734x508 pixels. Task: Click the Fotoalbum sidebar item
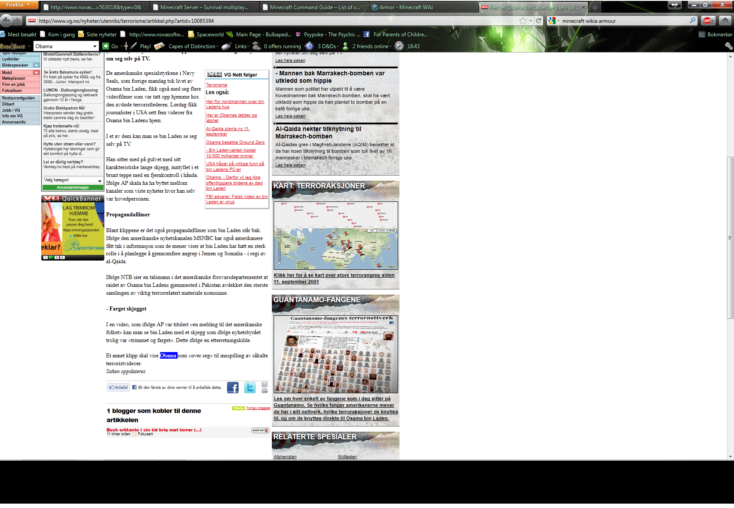pyautogui.click(x=20, y=91)
